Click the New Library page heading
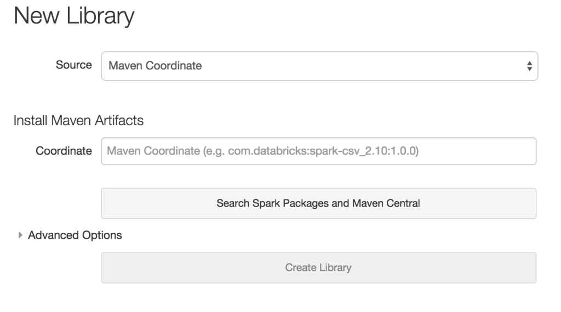The height and width of the screenshot is (312, 561). [74, 17]
